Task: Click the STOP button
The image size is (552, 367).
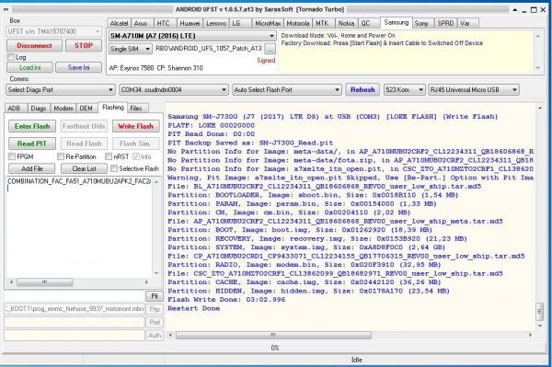Action: 84,46
